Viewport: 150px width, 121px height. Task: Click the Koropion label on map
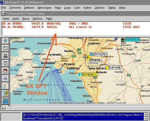(121, 85)
